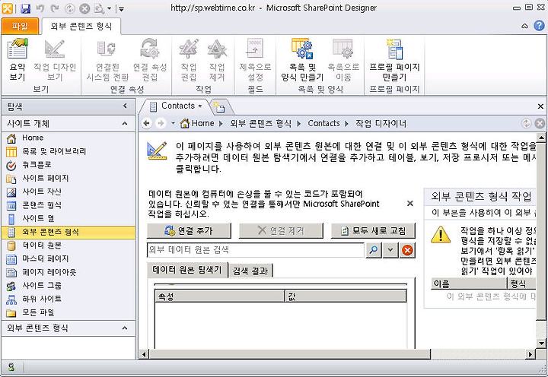The image size is (548, 377).
Task: Click the red clear search icon
Action: (x=407, y=250)
